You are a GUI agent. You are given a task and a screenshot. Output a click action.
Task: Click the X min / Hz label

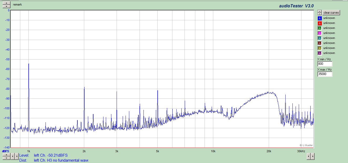point(324,59)
